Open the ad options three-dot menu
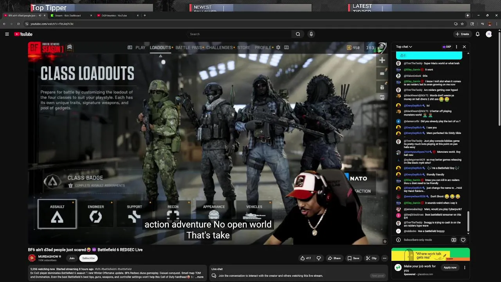 465,268
